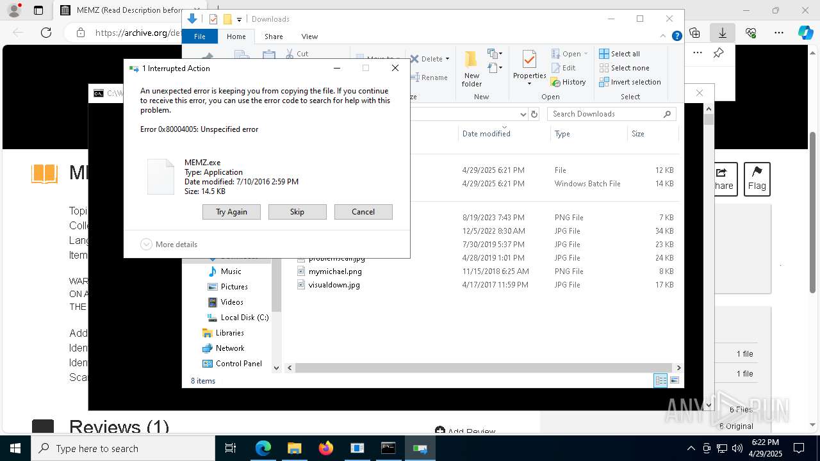
Task: Open Network in the navigation pane
Action: click(x=229, y=348)
